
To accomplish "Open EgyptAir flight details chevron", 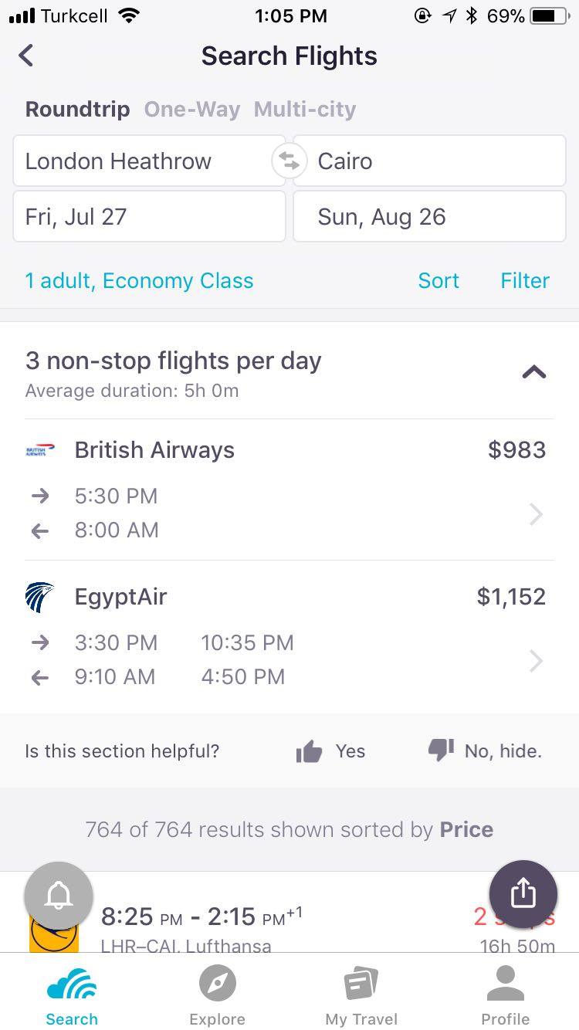I will tap(537, 661).
